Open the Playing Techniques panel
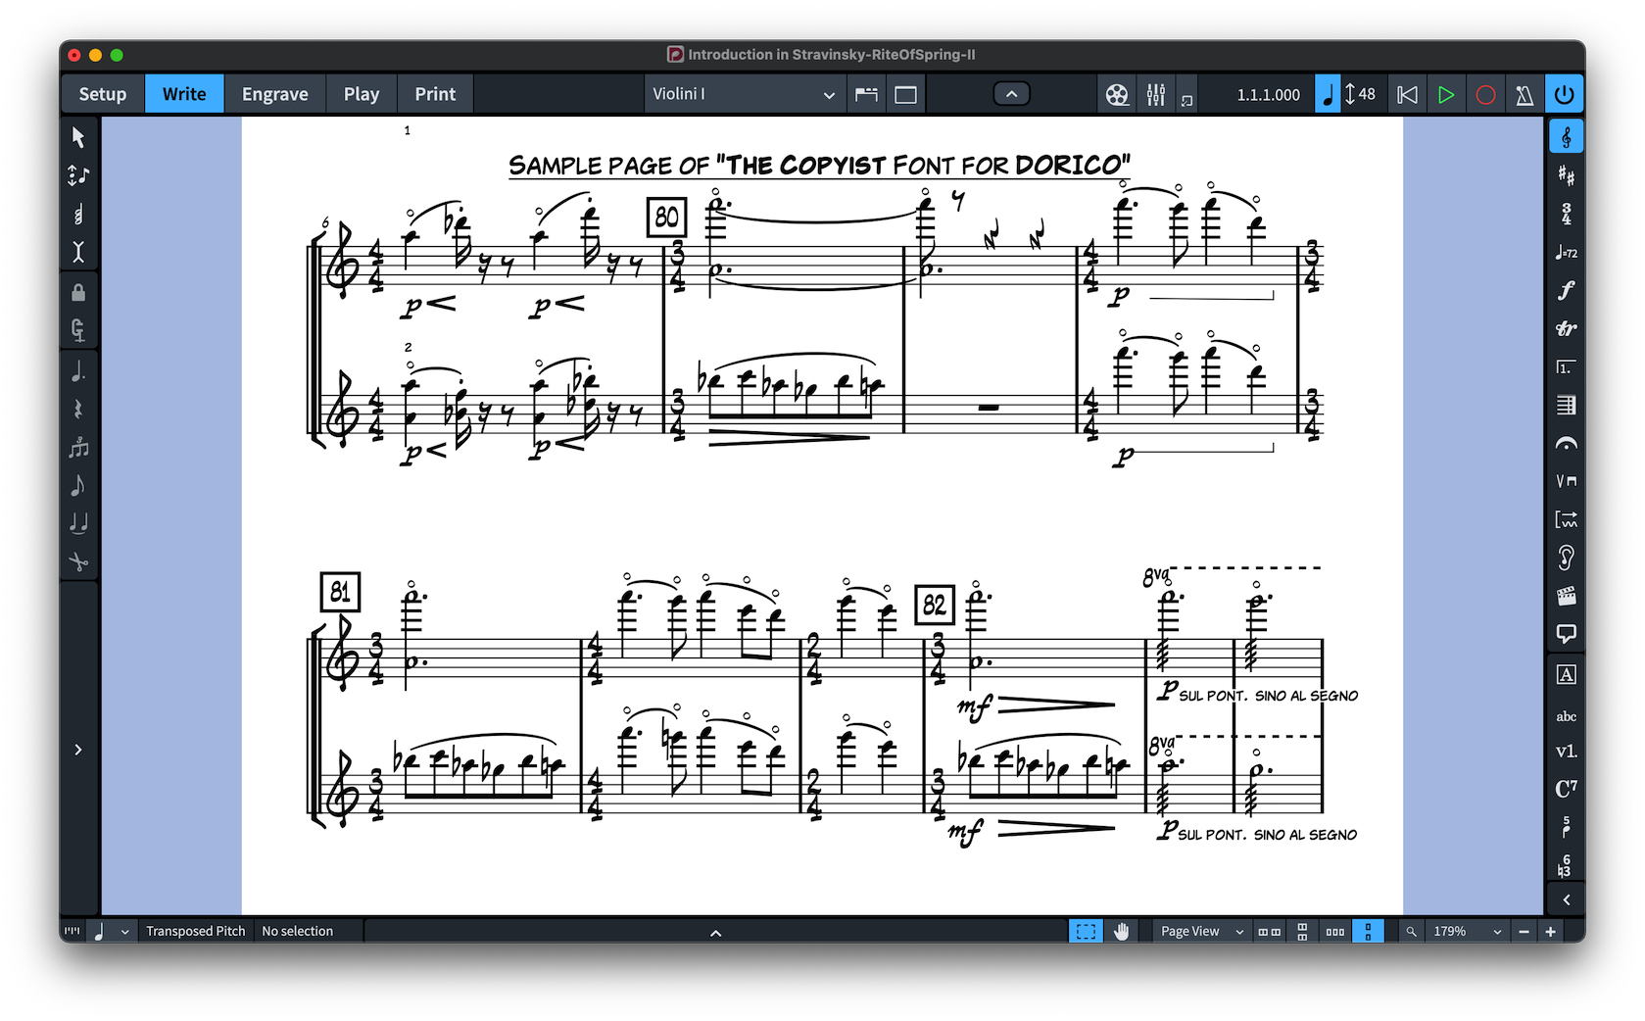Image resolution: width=1645 pixels, height=1021 pixels. click(1566, 481)
